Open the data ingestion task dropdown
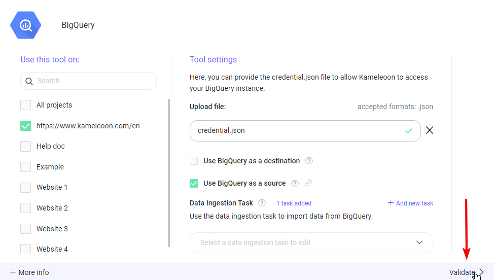494x280 pixels. (x=311, y=242)
